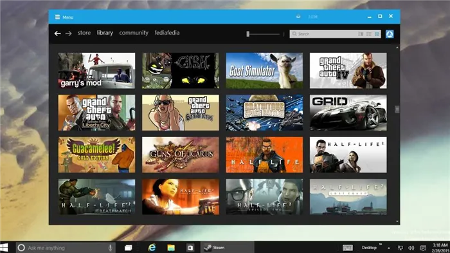Switch to detail list view icon
Viewport: 450px width, 253px height.
(361, 34)
